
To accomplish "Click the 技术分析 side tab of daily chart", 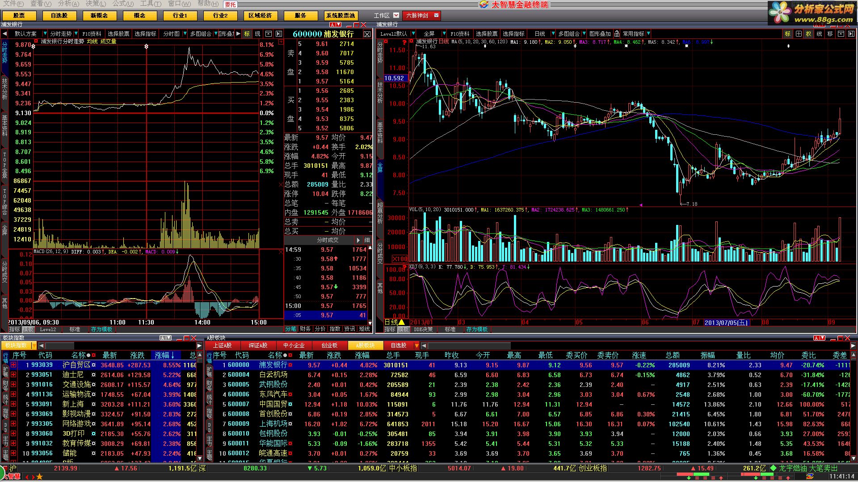I will coord(380,93).
